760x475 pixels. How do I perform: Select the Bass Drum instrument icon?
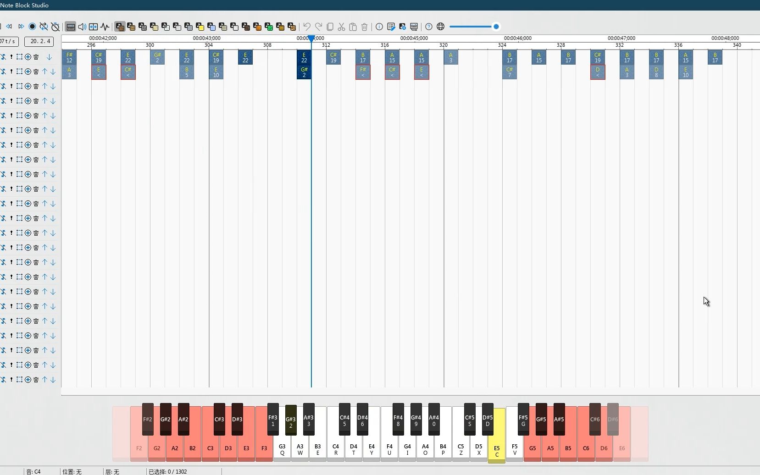click(143, 27)
